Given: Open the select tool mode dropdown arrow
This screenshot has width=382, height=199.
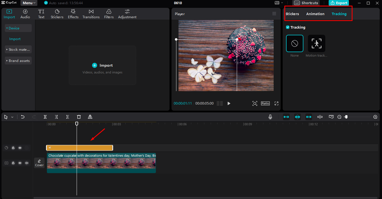Looking at the screenshot, I should click(12, 117).
